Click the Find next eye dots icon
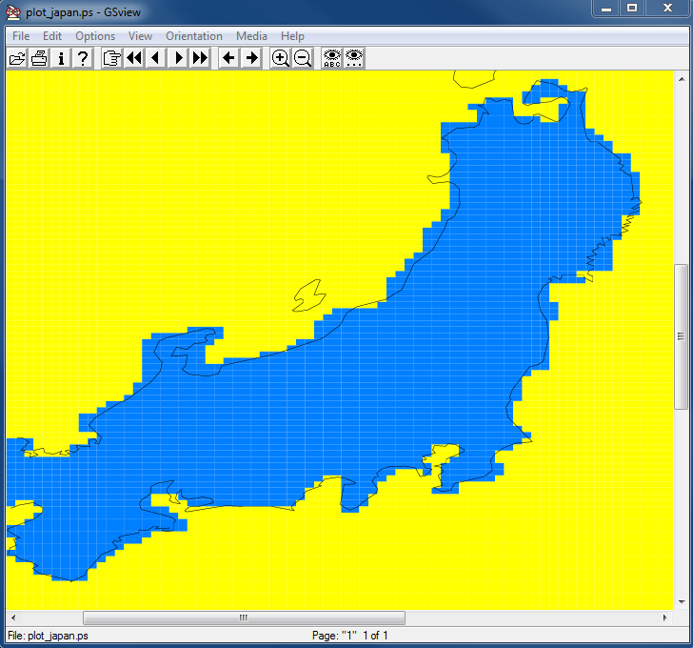Image resolution: width=693 pixels, height=648 pixels. tap(354, 58)
